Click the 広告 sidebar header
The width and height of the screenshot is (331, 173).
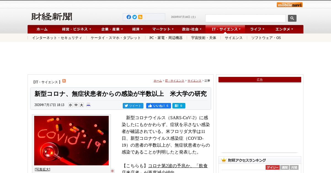260,80
